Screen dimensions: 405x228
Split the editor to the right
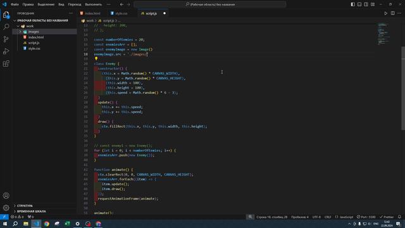pos(392,13)
